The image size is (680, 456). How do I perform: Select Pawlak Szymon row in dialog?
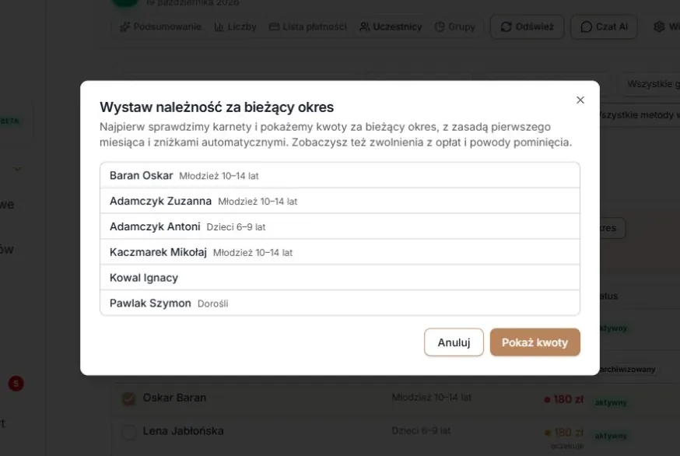point(339,303)
